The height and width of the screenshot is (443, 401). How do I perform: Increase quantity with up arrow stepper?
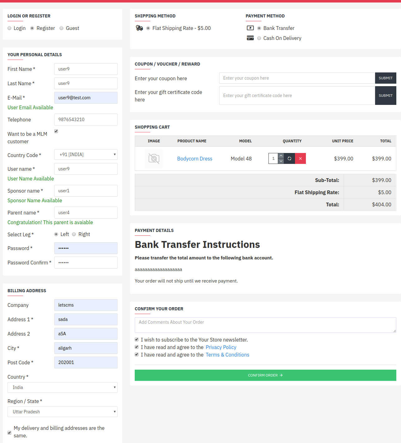tap(281, 155)
